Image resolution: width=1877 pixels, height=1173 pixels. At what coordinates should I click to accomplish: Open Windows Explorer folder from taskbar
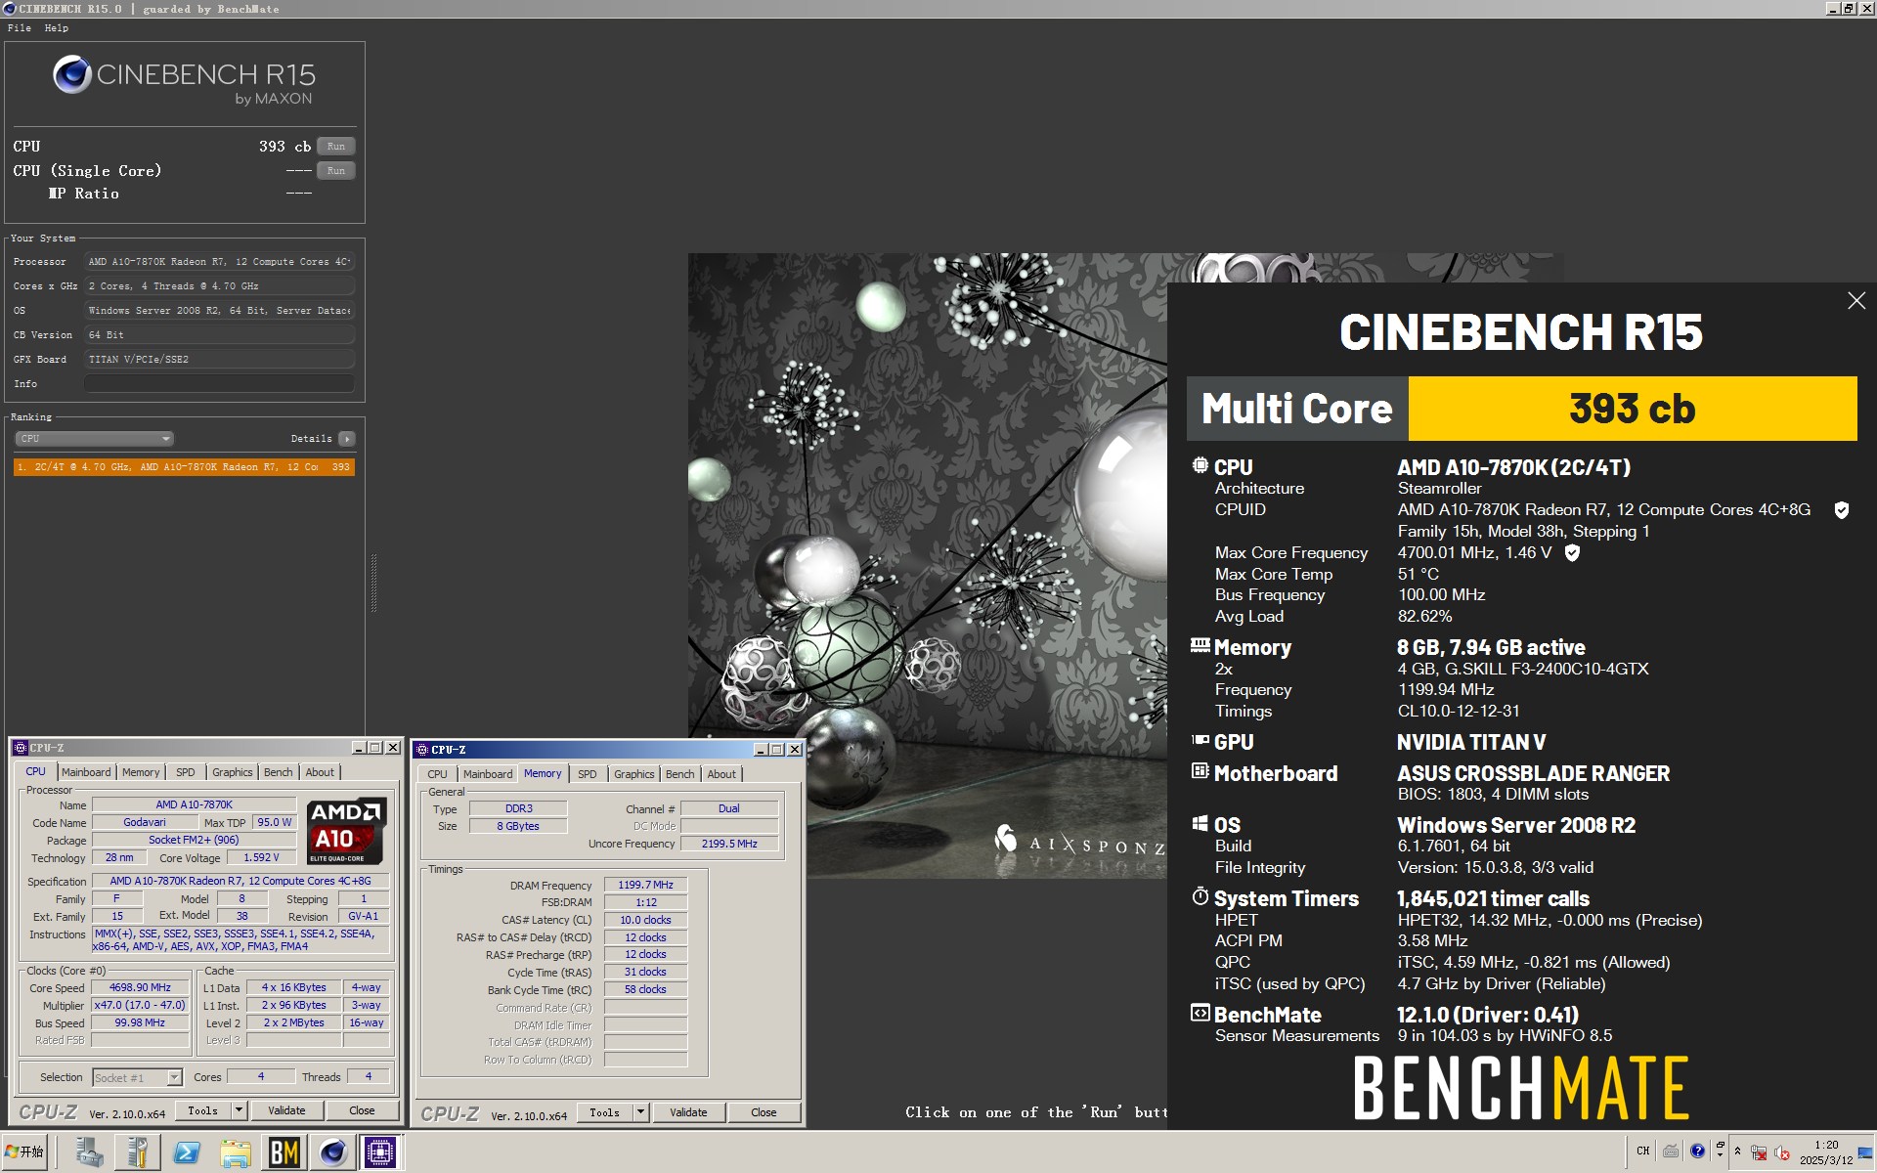tap(236, 1153)
